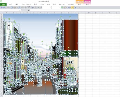Click the shape height spinner arrows

click(51, 8)
